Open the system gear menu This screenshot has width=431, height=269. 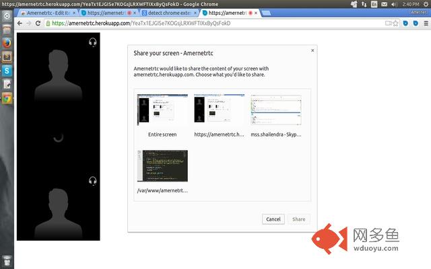pyautogui.click(x=426, y=4)
